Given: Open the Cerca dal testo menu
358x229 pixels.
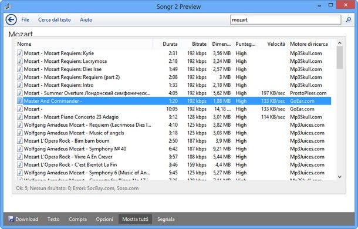Looking at the screenshot, I should point(55,19).
